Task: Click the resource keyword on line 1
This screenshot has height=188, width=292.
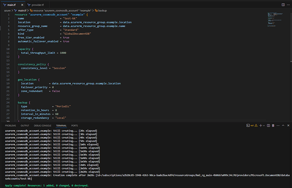Action: click(x=21, y=14)
